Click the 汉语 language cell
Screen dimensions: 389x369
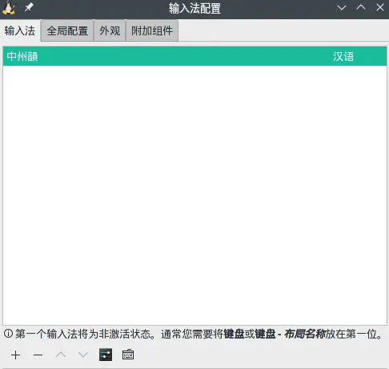coord(343,56)
